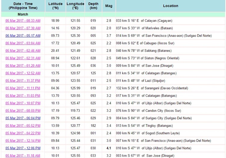Click the Latitude (°N) column header
The image size is (226, 158).
(x=55, y=6)
